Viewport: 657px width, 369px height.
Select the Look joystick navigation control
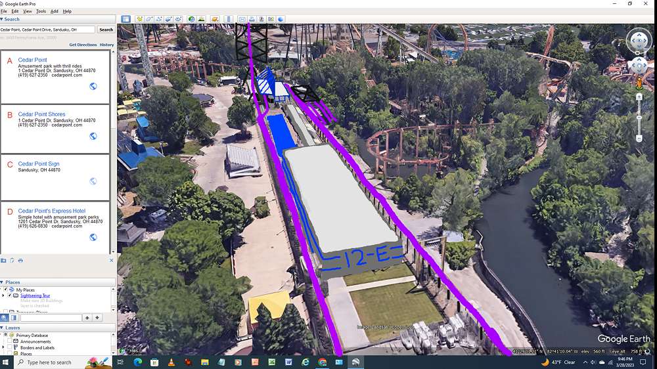(639, 41)
